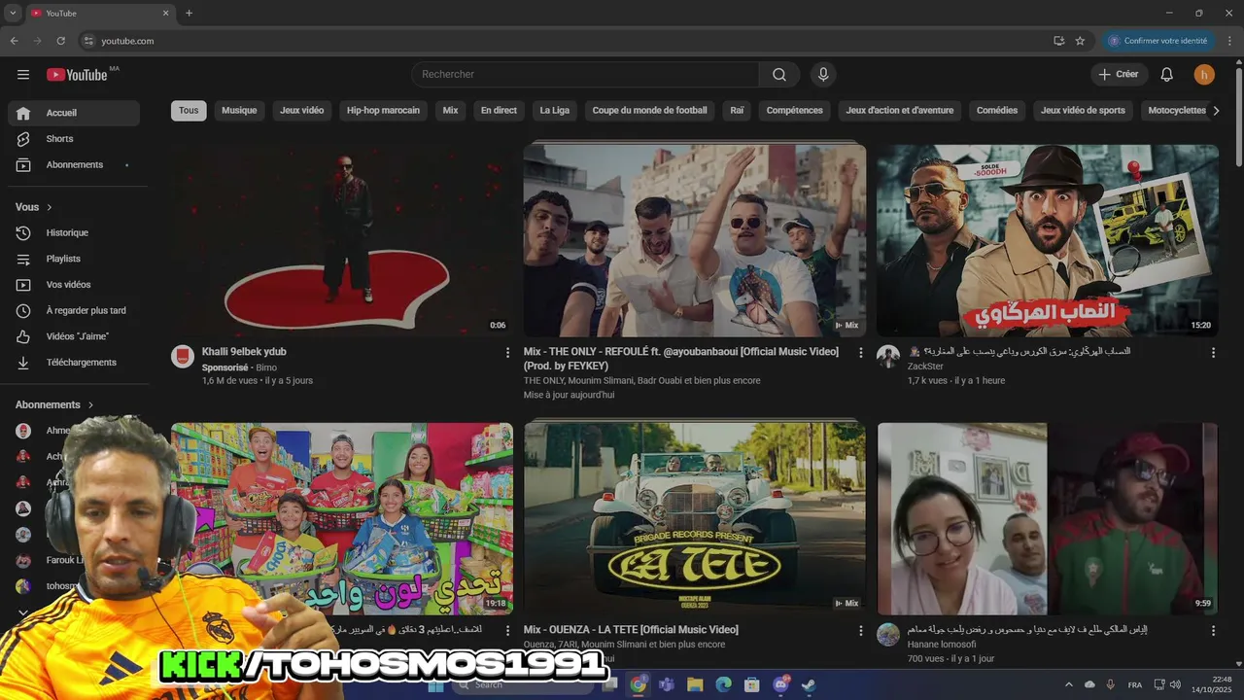The height and width of the screenshot is (700, 1244).
Task: Open options menu for Mix - THE ONLY video
Action: (x=860, y=353)
